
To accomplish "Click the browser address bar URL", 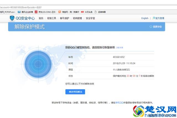I will click(x=21, y=7).
